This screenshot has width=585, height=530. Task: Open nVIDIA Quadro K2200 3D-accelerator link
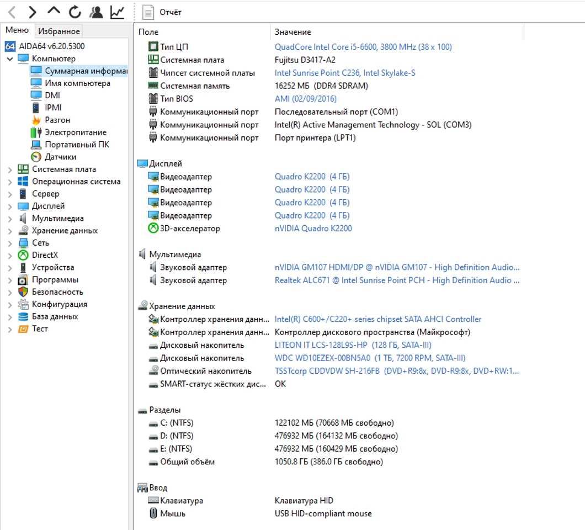click(313, 229)
